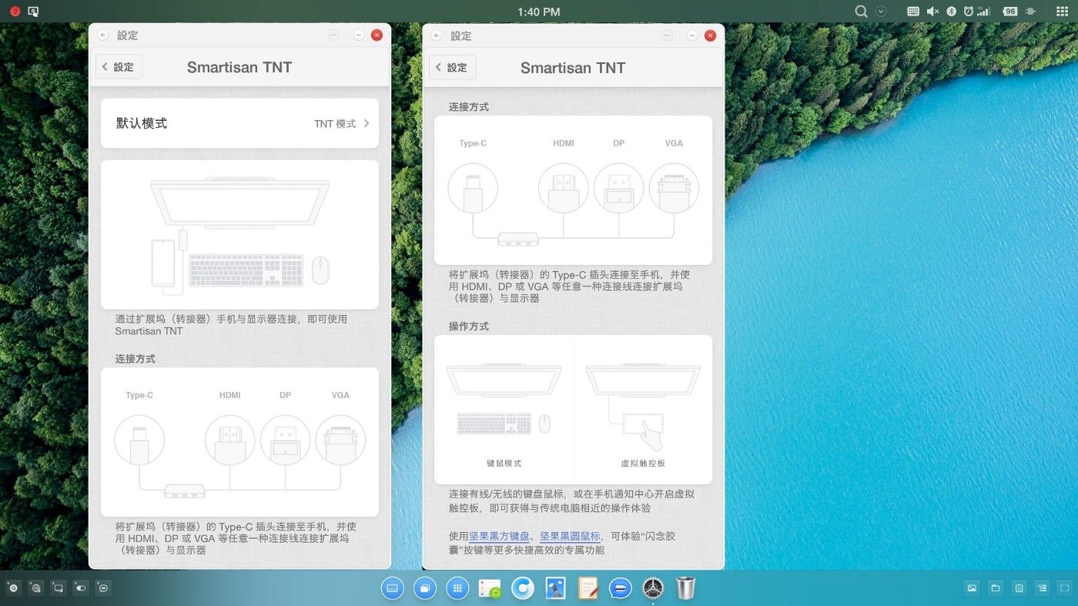
Task: Click the more options button on left window
Action: (x=333, y=35)
